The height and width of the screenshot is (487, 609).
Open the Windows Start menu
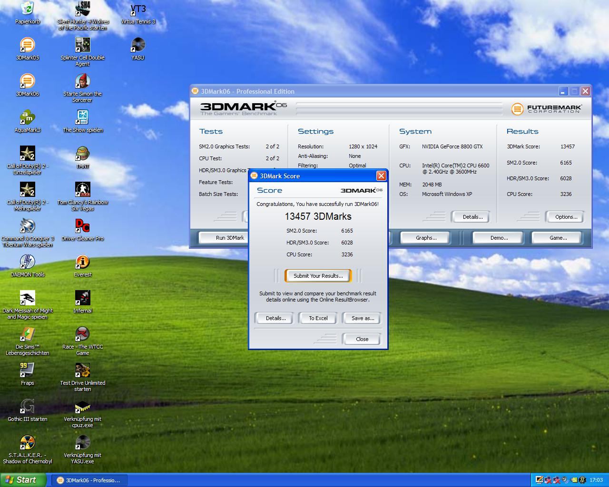coord(22,480)
